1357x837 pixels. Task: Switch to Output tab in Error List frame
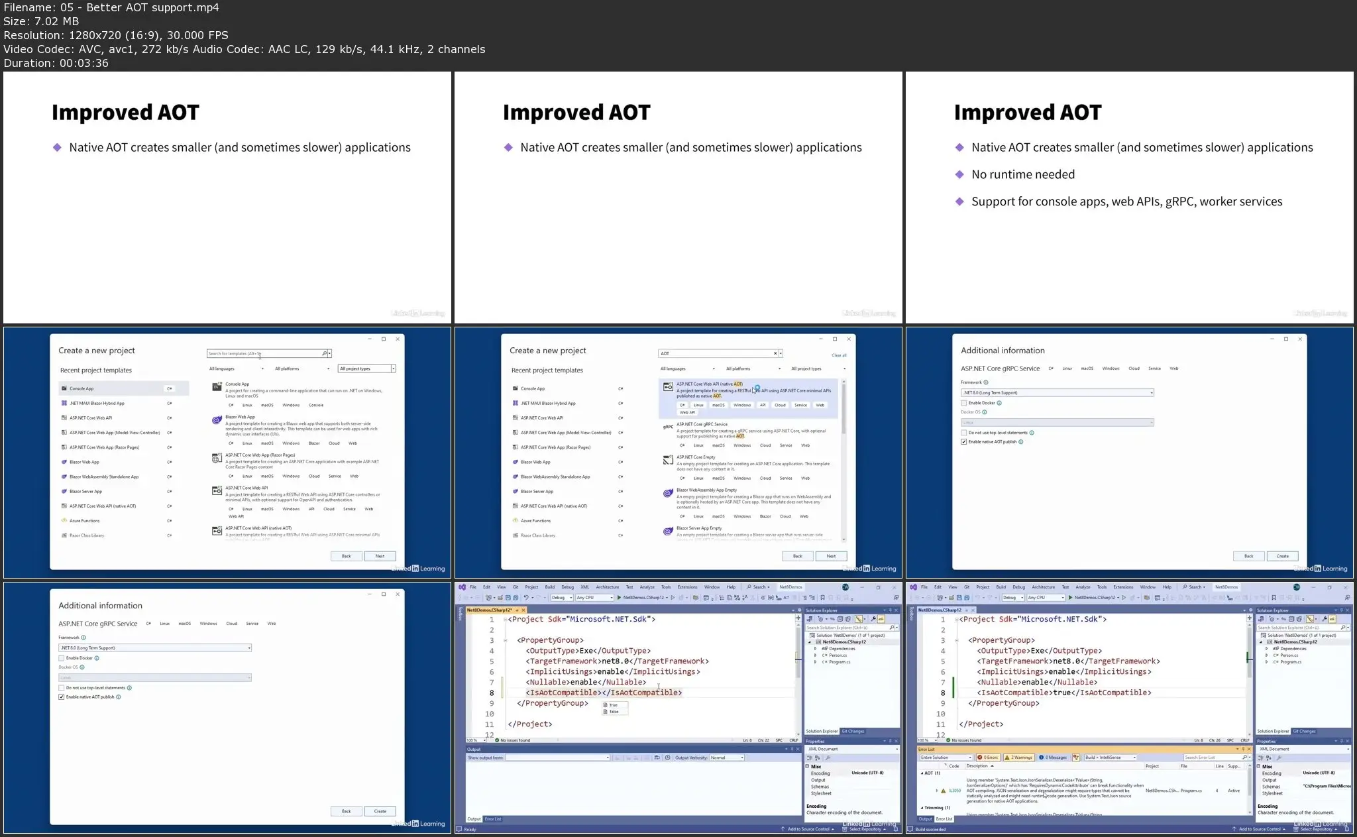(x=925, y=819)
